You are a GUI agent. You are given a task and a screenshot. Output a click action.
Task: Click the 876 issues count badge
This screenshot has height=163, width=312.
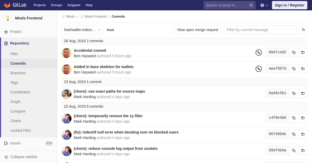pyautogui.click(x=49, y=143)
